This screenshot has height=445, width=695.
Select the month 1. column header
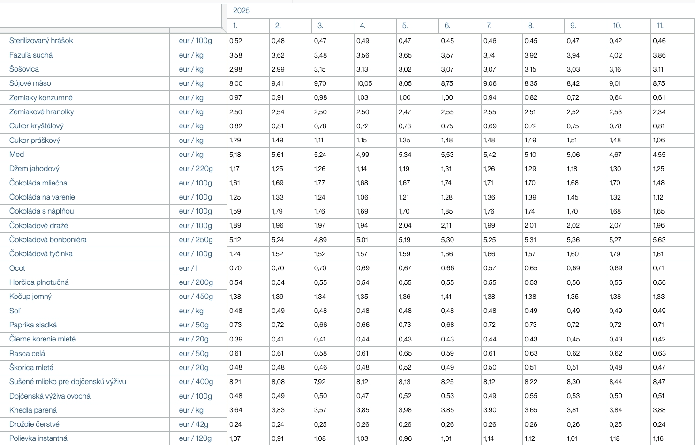(x=235, y=26)
